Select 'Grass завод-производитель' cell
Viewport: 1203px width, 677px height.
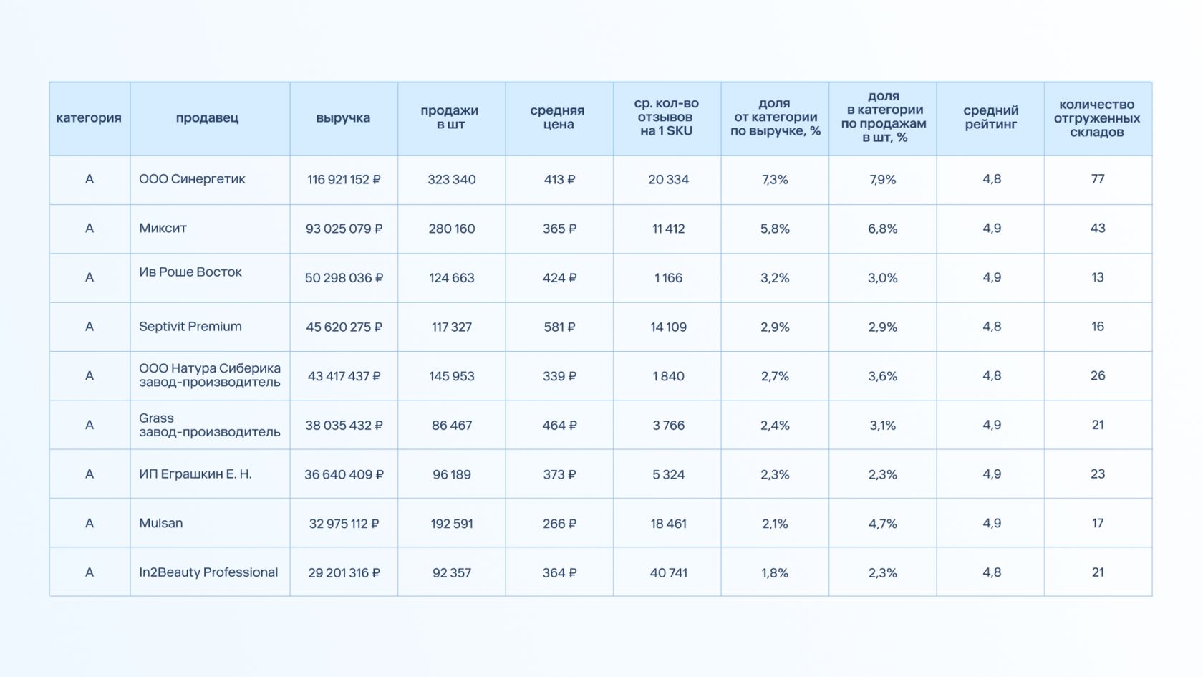coord(210,425)
